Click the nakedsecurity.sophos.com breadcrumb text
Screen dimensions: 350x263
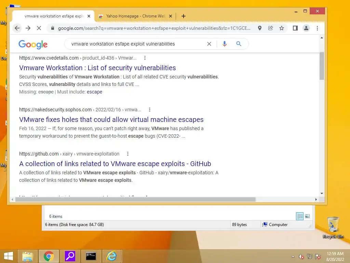[x=80, y=110]
